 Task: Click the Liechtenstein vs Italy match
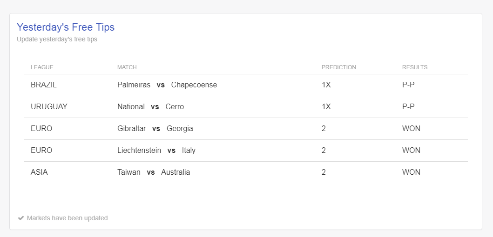click(156, 151)
